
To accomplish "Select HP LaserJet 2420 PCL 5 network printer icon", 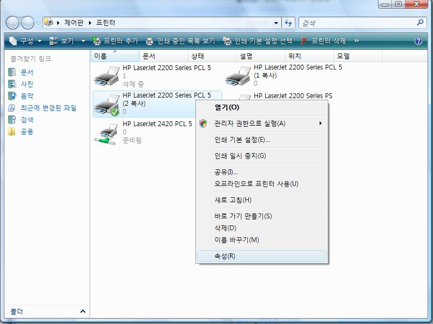I will 106,134.
